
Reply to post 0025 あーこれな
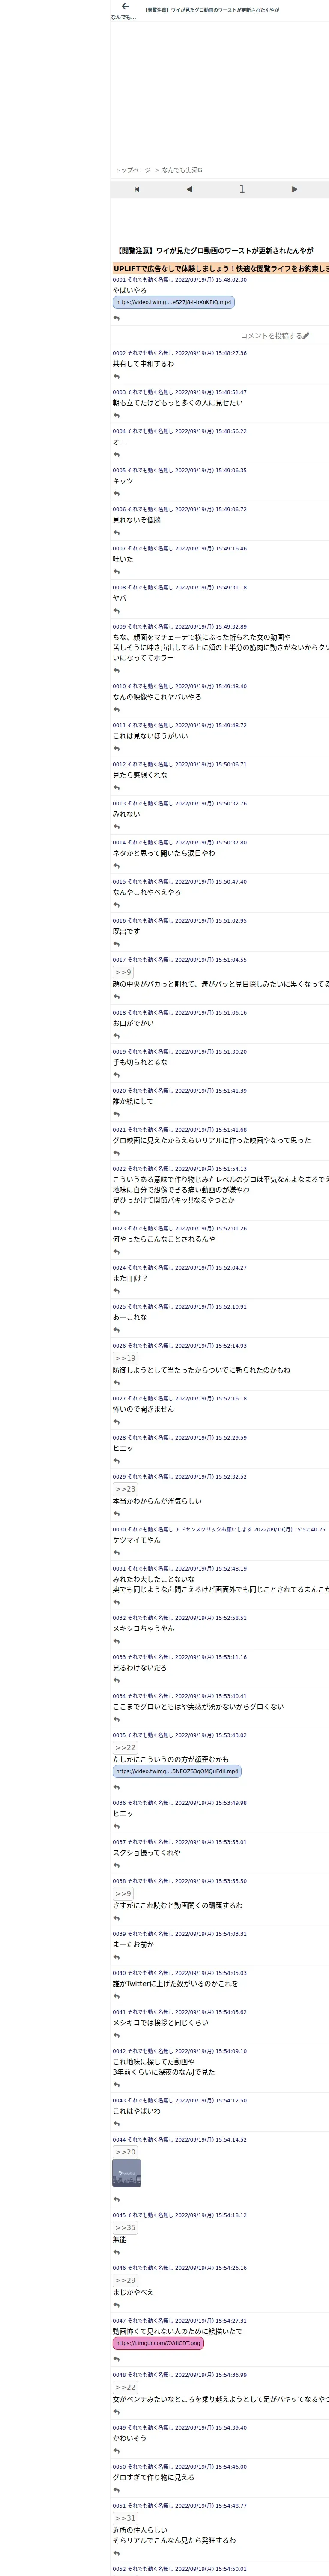[x=117, y=1330]
